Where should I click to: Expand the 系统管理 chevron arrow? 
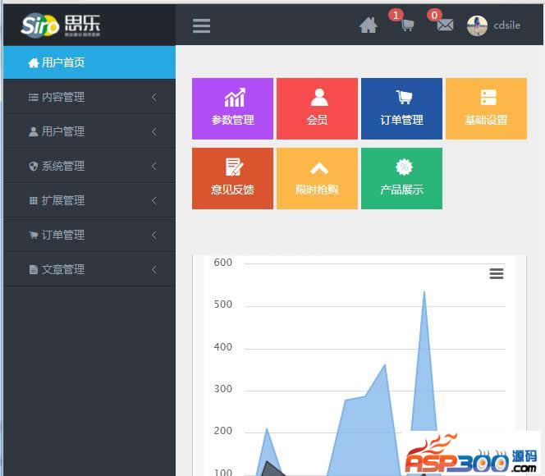coord(154,166)
